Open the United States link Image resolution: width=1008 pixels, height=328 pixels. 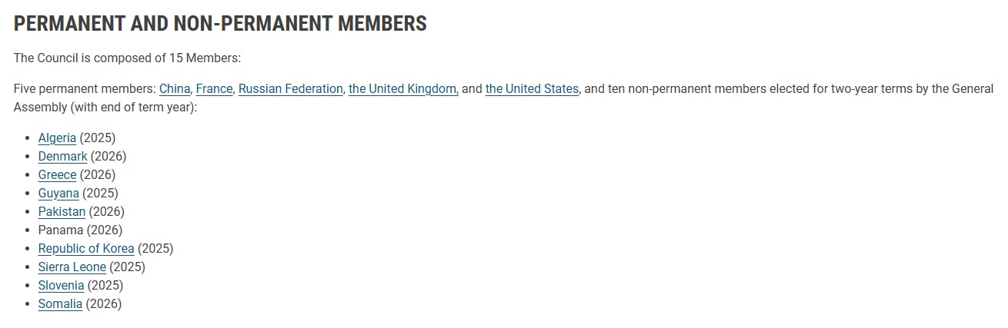tap(532, 88)
